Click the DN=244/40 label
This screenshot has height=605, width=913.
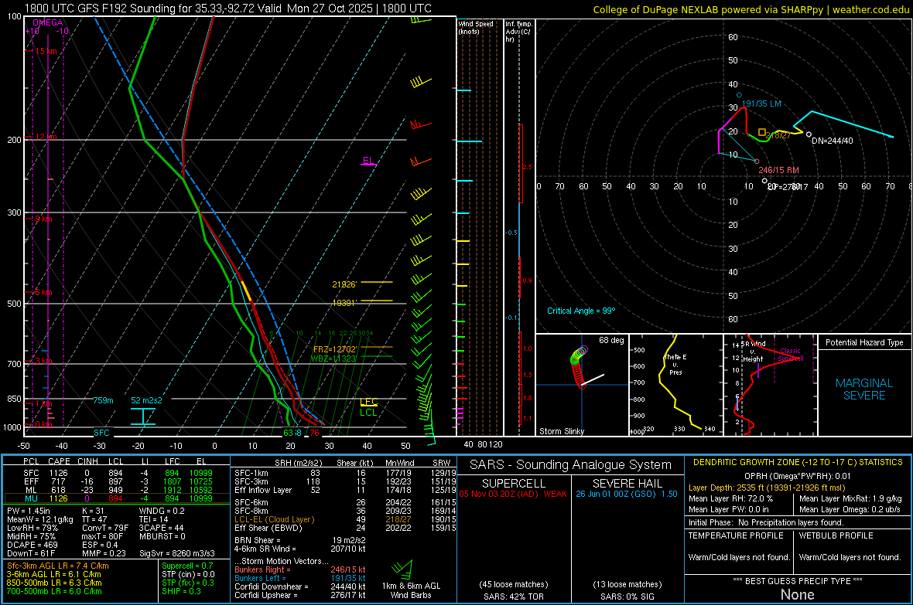[x=832, y=141]
